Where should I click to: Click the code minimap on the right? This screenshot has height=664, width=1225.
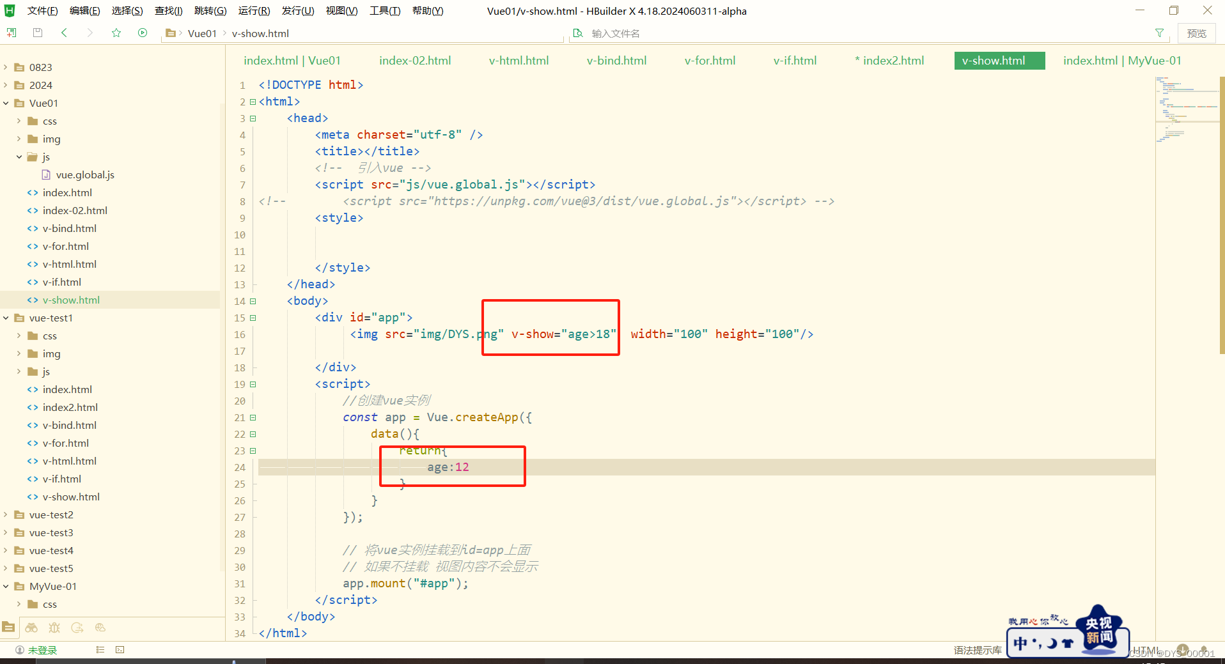1186,109
